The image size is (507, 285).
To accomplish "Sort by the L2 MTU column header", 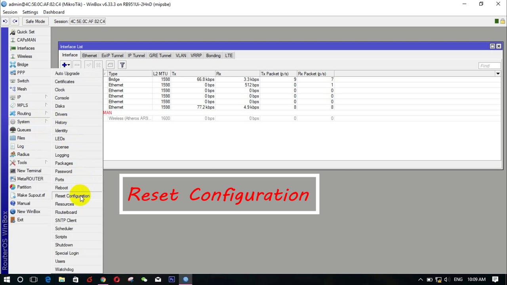I will coord(161,74).
